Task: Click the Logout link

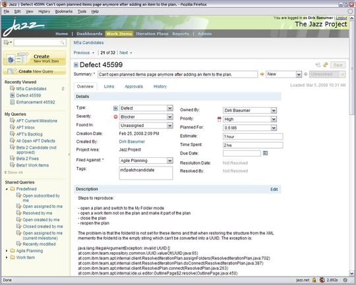Action: 341,18
